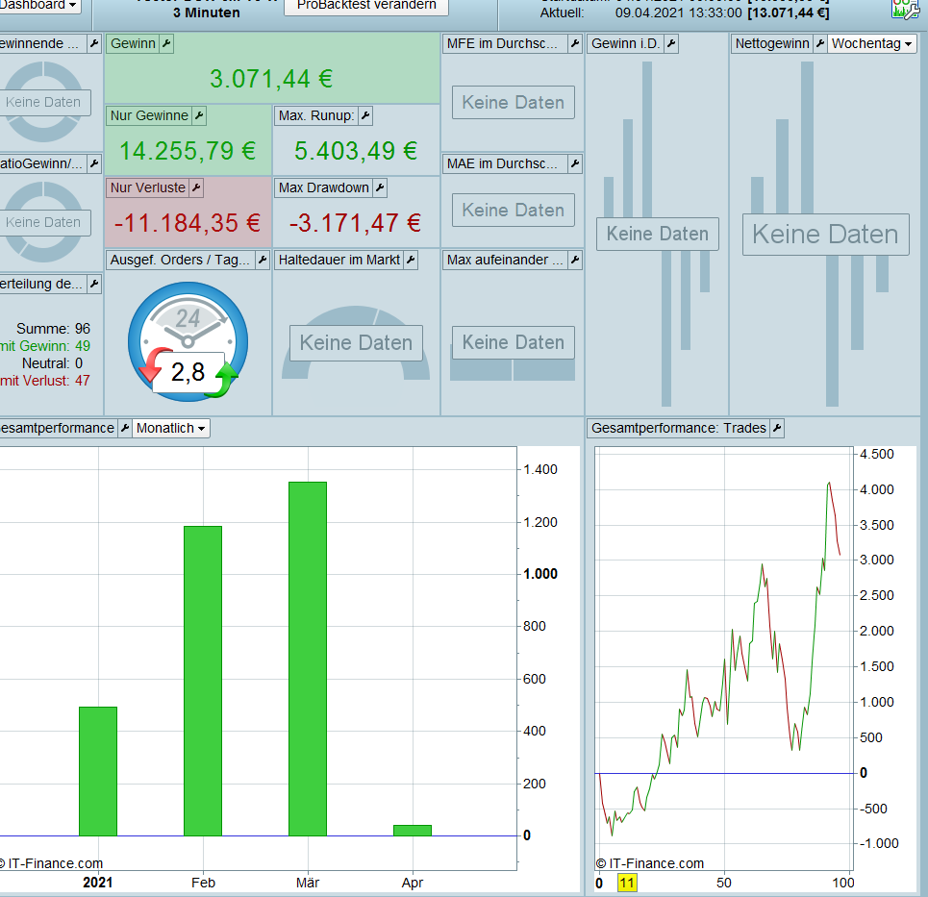Click wrench icon beside Nur Gewinne
The height and width of the screenshot is (897, 928).
tap(199, 116)
